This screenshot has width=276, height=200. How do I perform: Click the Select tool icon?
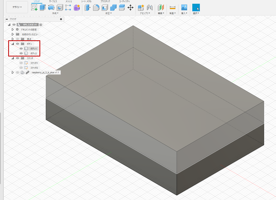click(x=196, y=8)
